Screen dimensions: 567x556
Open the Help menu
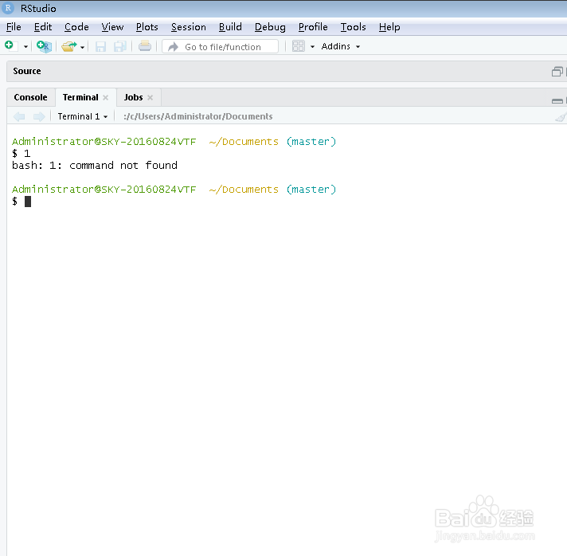click(x=389, y=27)
